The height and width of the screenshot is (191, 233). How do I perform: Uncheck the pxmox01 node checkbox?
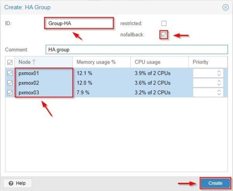coord(10,73)
